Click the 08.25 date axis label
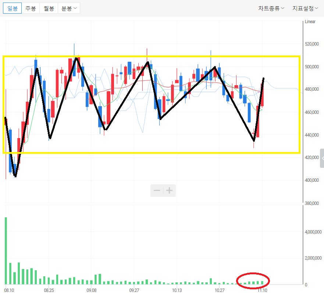Image resolution: width=324 pixels, height=293 pixels. (49, 290)
